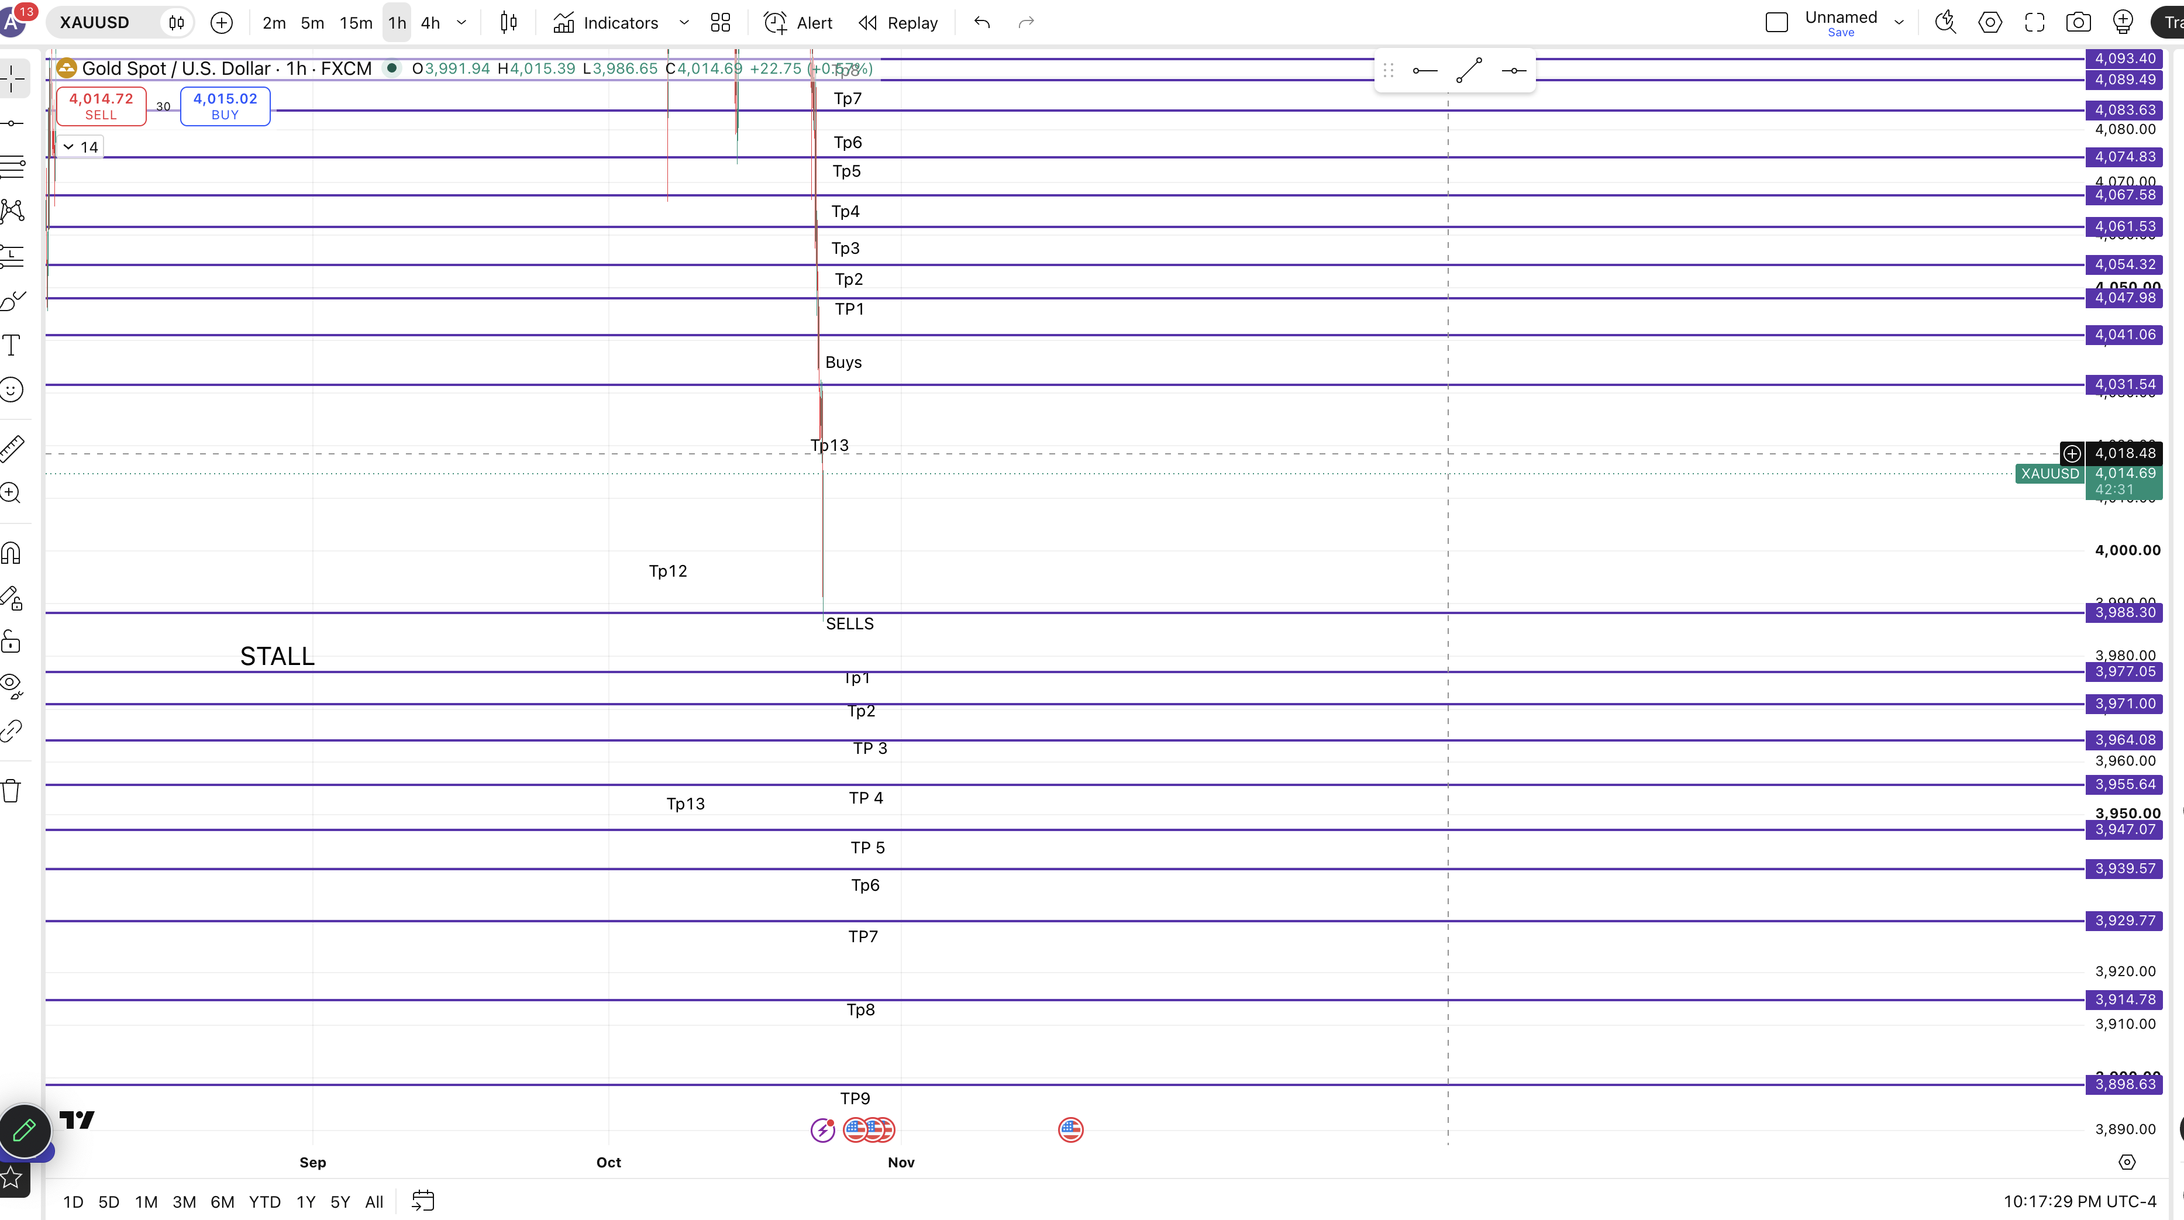The image size is (2184, 1220).
Task: Click the compare or add symbol plus
Action: (221, 23)
